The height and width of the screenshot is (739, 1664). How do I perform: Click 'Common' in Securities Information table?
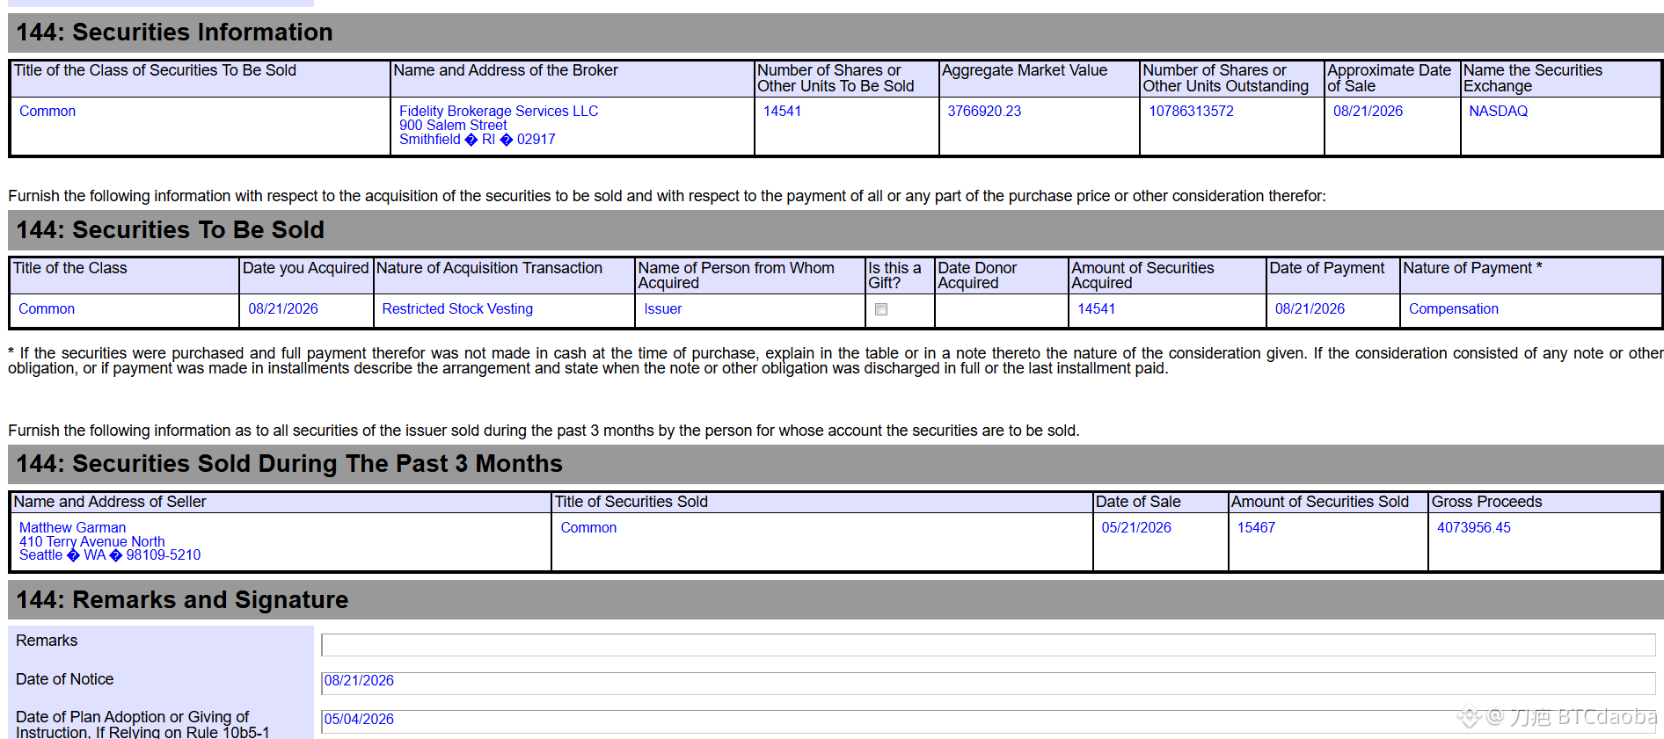(x=47, y=111)
